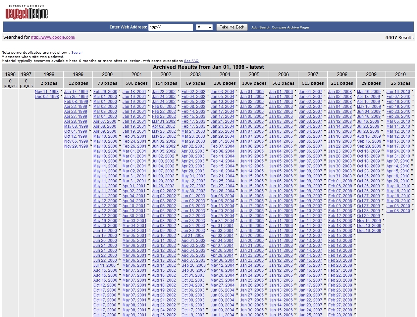Select the Jan 10, 2004 archive
This screenshot has height=317, width=417.
click(x=222, y=102)
